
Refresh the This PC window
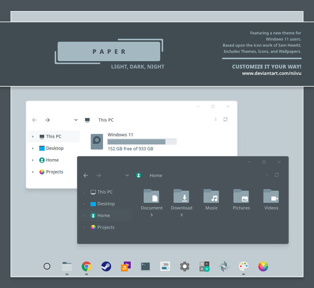click(x=225, y=119)
